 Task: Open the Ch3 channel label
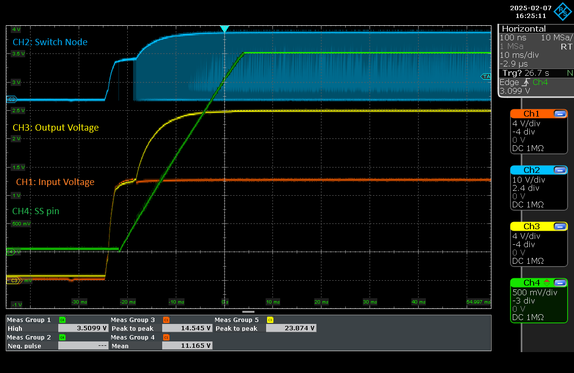[x=531, y=226]
